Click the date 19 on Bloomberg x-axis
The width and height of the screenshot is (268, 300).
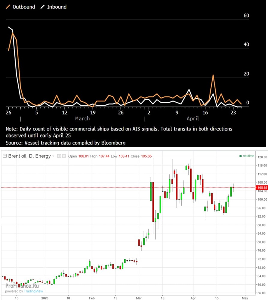pyautogui.click(x=93, y=112)
